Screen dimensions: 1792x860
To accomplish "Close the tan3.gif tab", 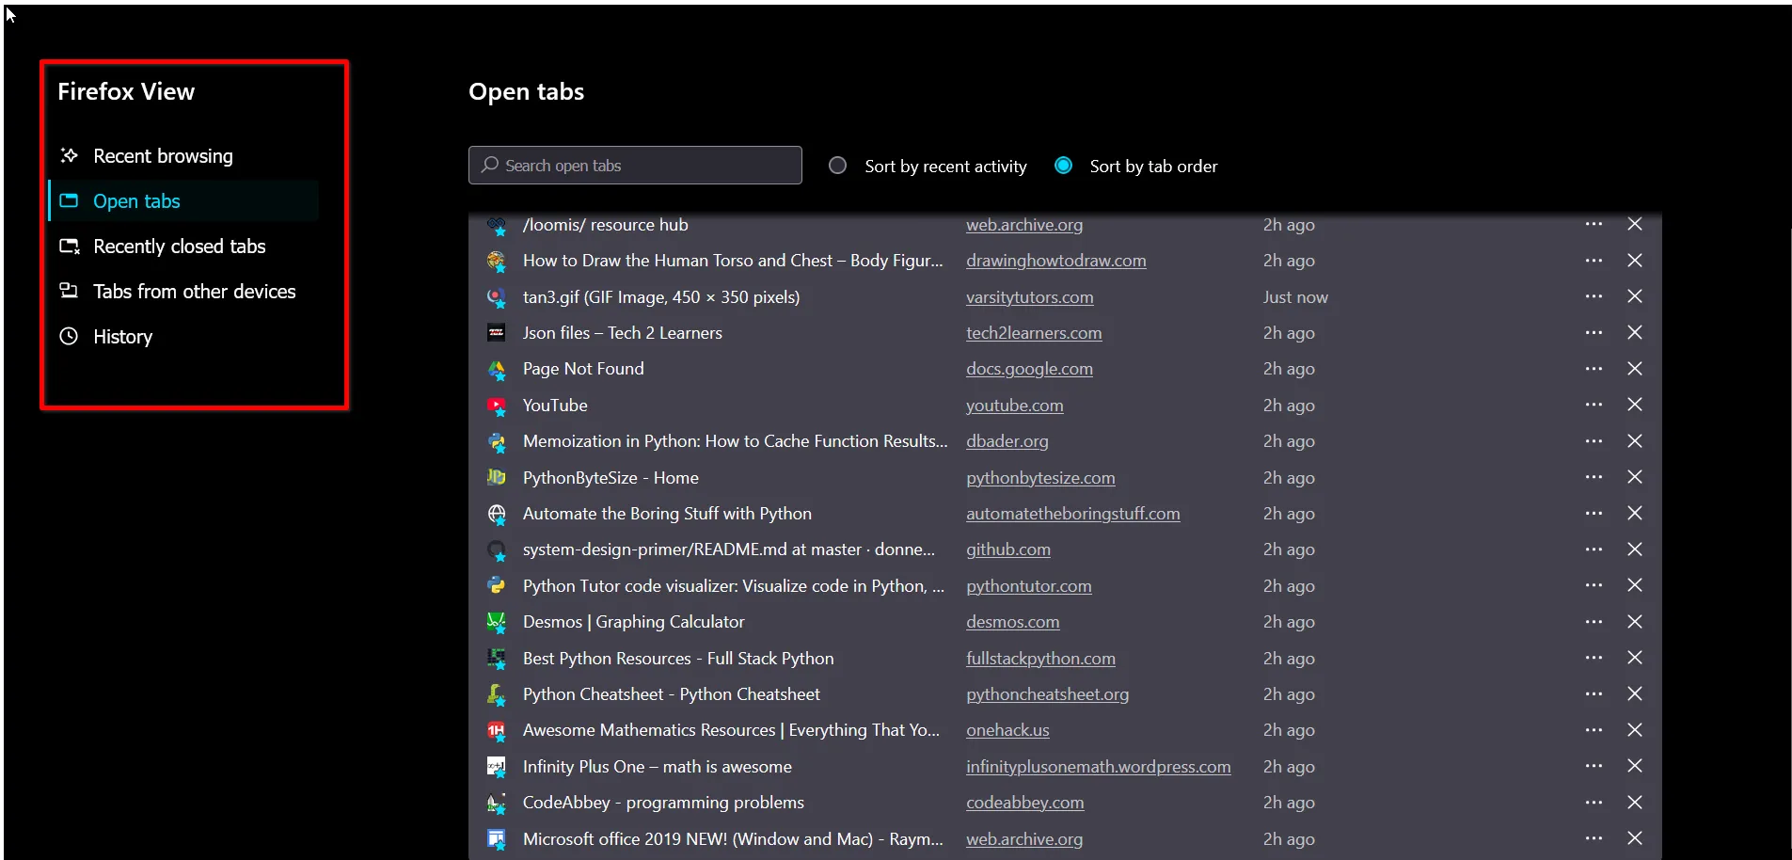I will click(1635, 296).
